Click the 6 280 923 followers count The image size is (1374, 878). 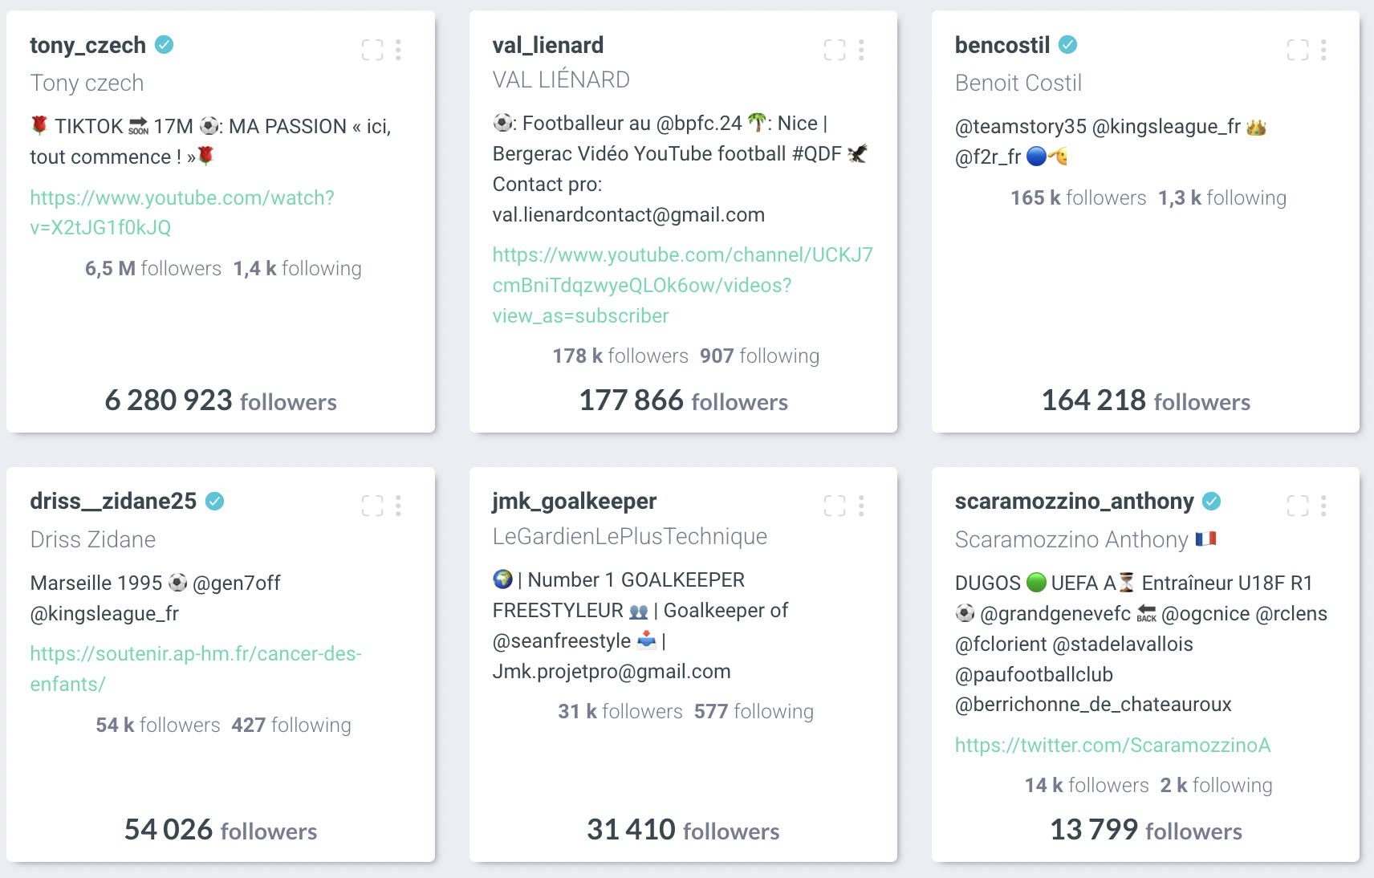221,400
